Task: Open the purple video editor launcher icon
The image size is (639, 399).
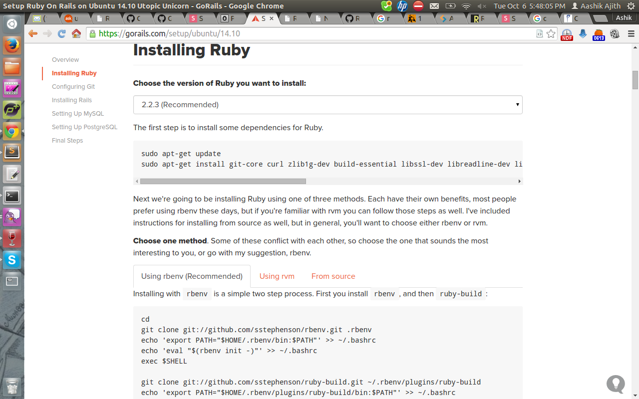Action: click(12, 88)
